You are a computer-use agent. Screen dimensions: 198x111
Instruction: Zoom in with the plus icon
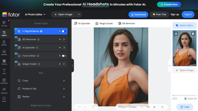point(154,107)
